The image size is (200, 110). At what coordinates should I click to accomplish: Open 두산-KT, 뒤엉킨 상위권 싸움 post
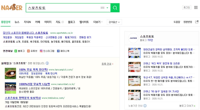169,77
